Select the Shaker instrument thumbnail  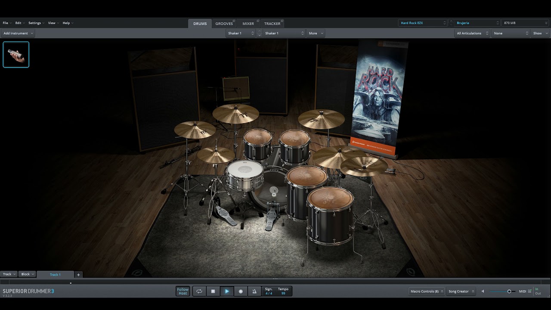pos(16,55)
